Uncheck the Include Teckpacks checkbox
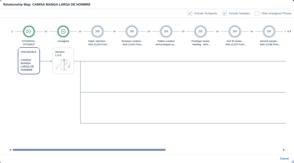294x163 pixels. 190,13
